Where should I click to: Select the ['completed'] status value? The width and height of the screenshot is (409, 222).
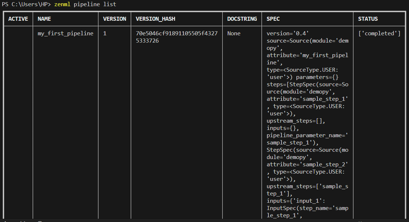click(x=379, y=33)
